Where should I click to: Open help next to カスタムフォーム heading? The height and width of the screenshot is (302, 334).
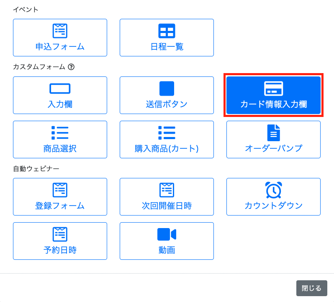[71, 67]
